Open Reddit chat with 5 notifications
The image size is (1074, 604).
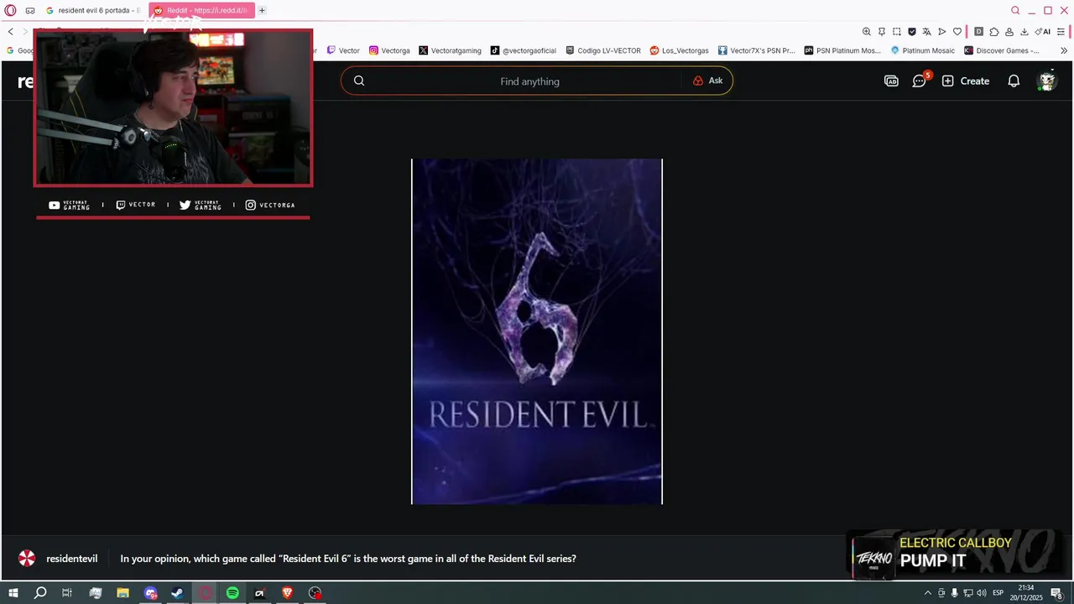coord(920,81)
